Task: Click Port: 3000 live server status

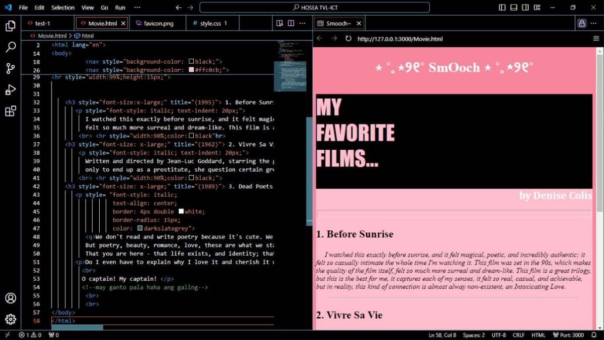Action: click(x=568, y=335)
